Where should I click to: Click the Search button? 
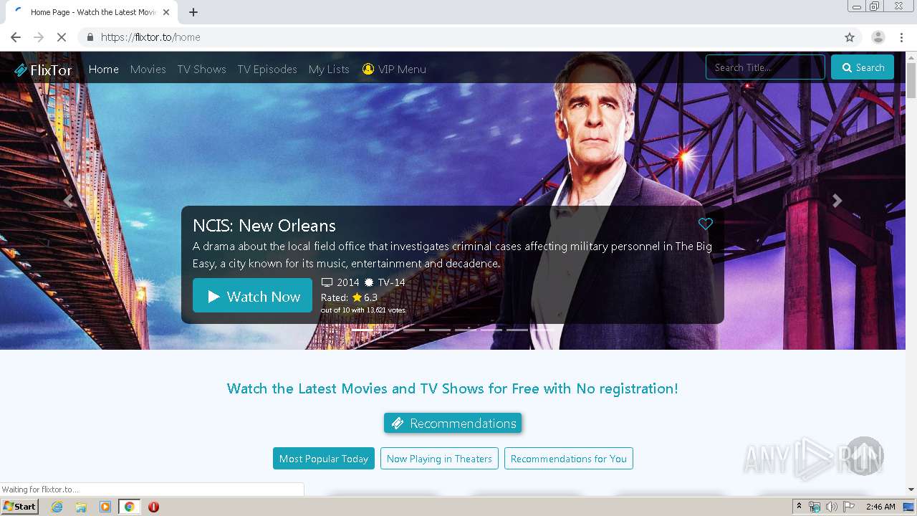tap(863, 67)
